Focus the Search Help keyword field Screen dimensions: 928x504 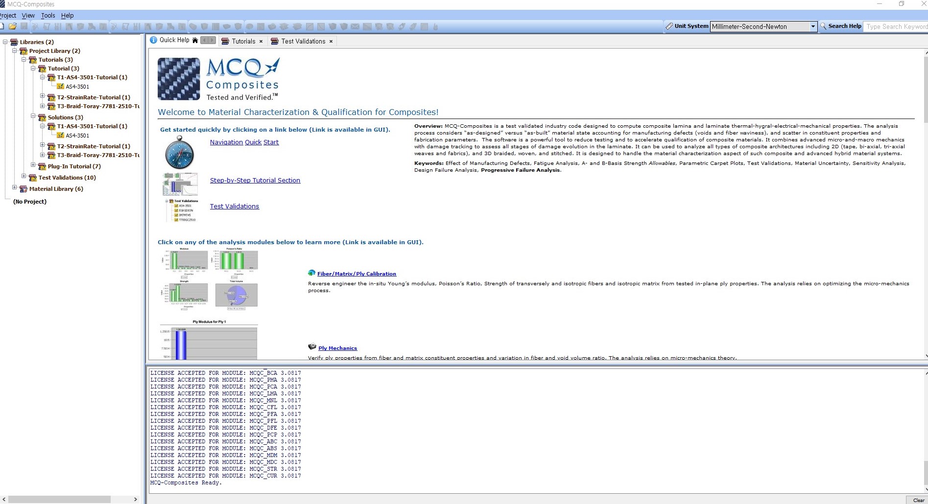[x=896, y=26]
